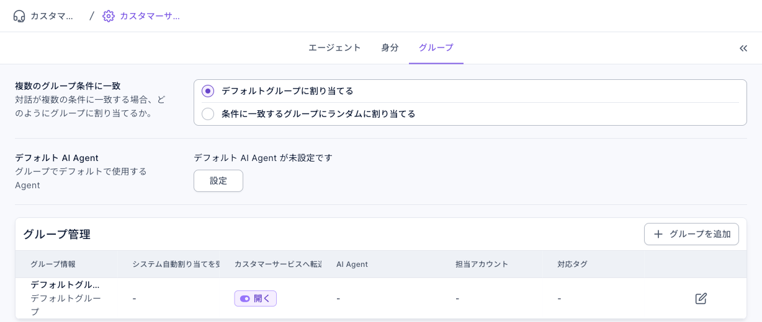Screen dimensions: 762x322
Task: Click the デフォルト AI Agent が未設定です message
Action: [x=263, y=158]
